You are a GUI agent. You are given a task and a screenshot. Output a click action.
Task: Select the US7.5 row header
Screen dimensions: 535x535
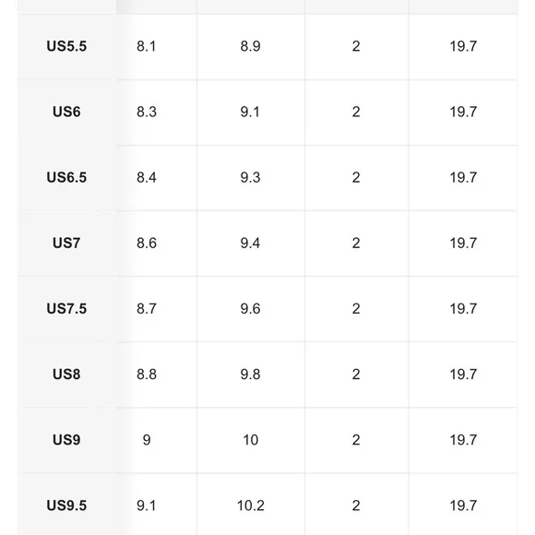[x=66, y=309]
